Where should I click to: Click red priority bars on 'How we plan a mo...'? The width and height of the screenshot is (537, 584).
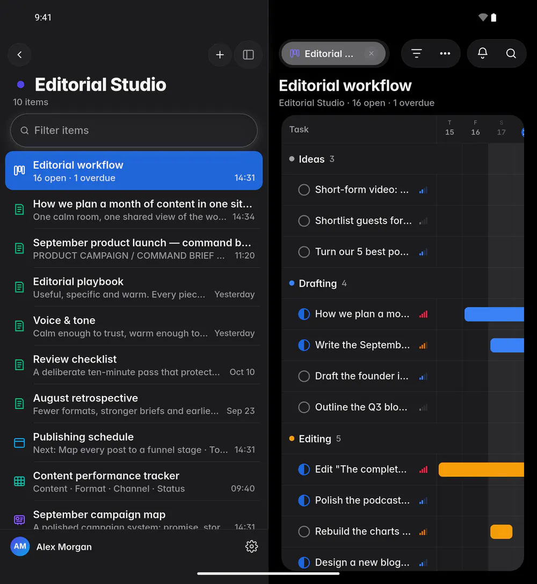423,314
